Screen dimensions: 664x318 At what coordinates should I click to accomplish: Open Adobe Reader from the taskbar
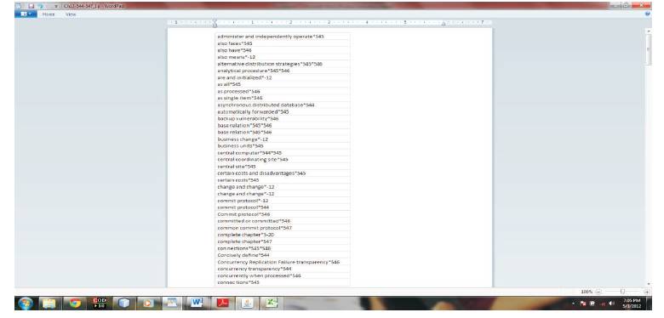point(223,304)
